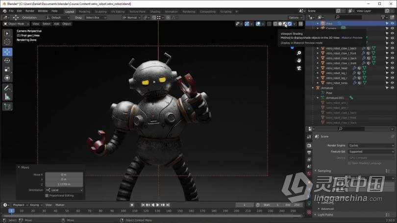Image resolution: width=397 pixels, height=223 pixels.
Task: Switch to rendered viewport shading
Action: 290,24
